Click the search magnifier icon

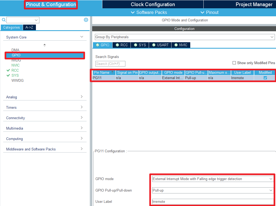click(x=3, y=20)
